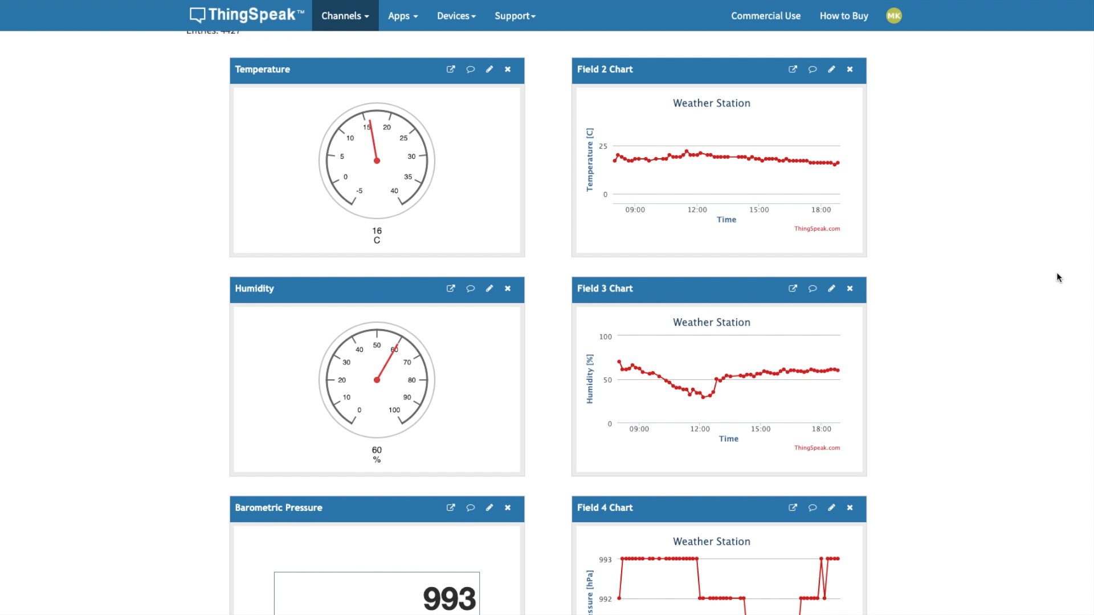
Task: Open Barometric Pressure widget in new window
Action: coord(451,508)
